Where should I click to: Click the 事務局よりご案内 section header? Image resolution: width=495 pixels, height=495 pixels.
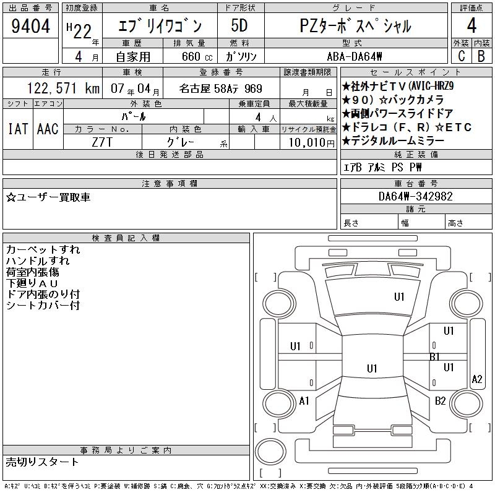pos(126,450)
